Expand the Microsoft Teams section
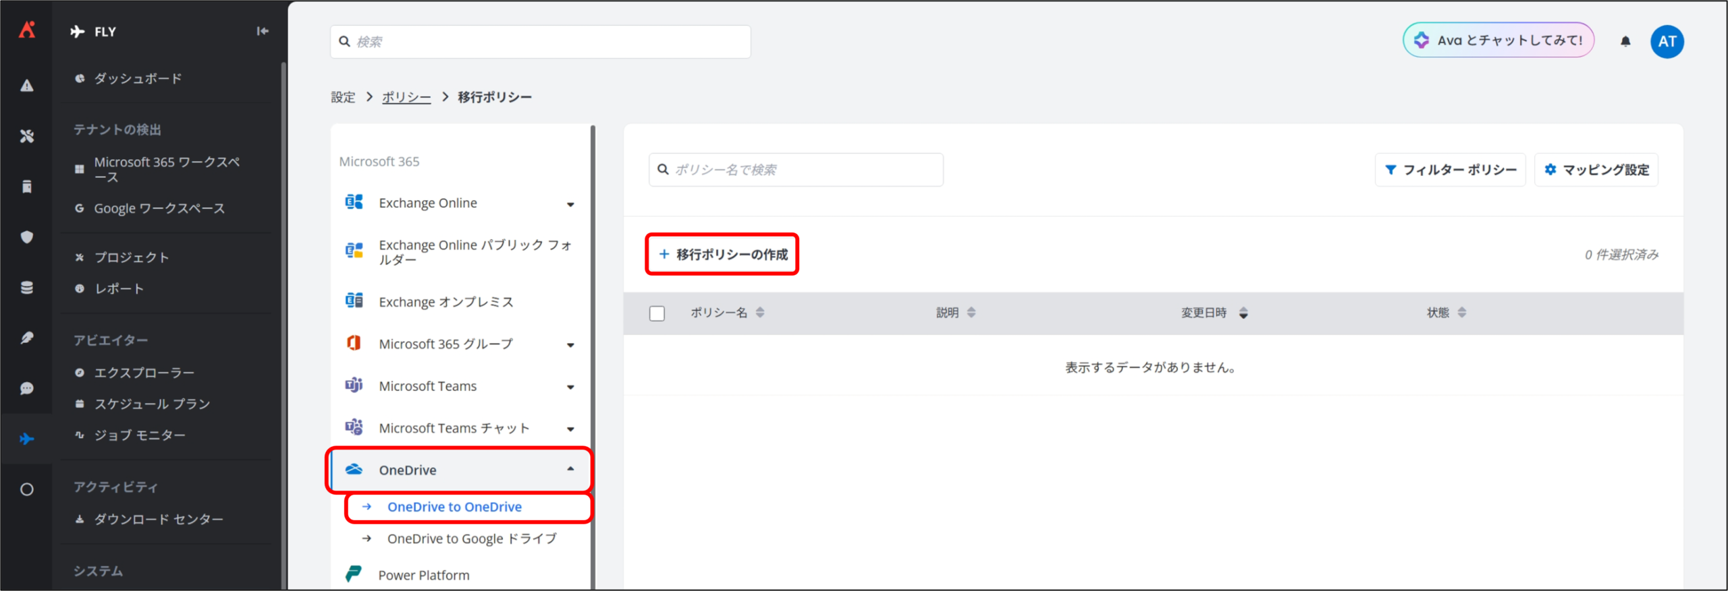 (570, 387)
